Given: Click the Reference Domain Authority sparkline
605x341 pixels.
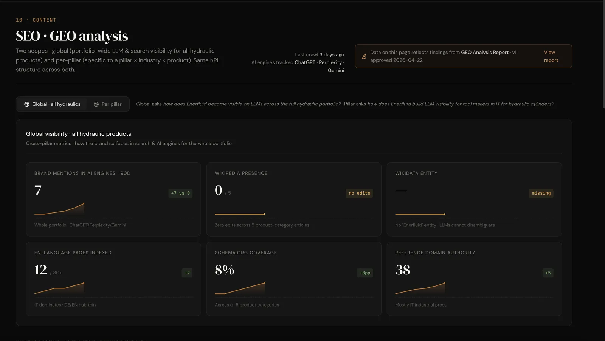Looking at the screenshot, I should click(x=420, y=288).
